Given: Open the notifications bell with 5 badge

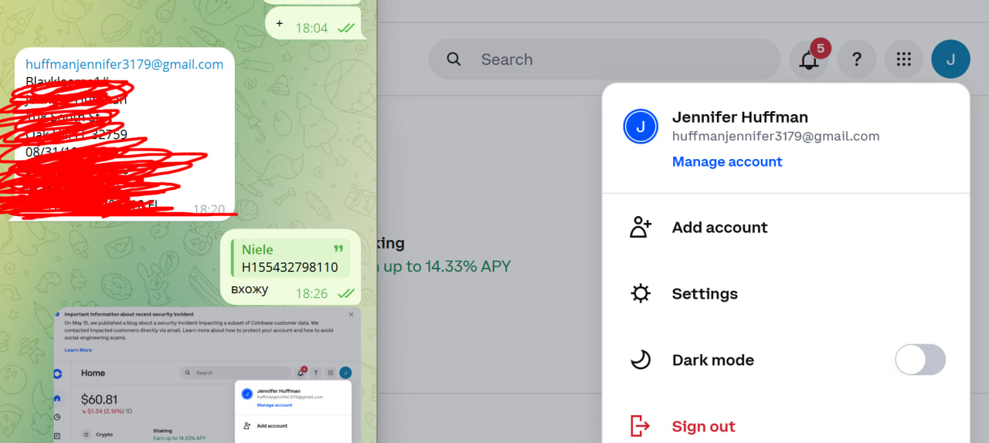Looking at the screenshot, I should 809,59.
